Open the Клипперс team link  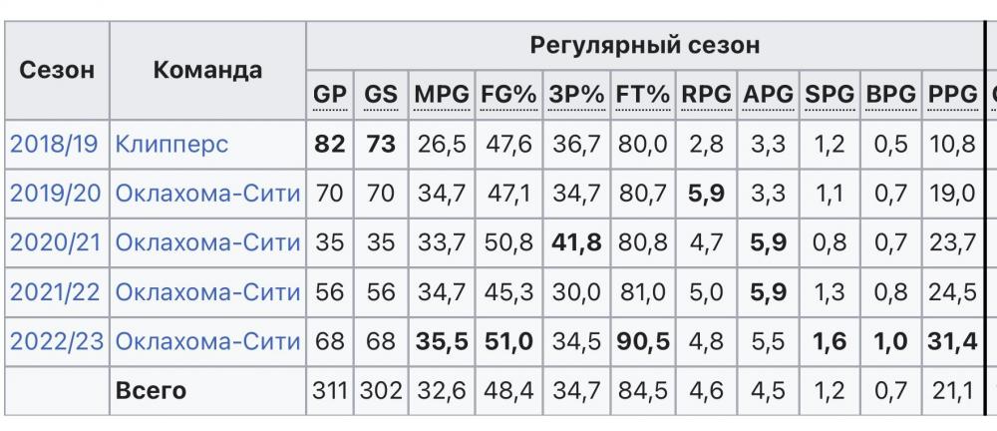point(171,144)
